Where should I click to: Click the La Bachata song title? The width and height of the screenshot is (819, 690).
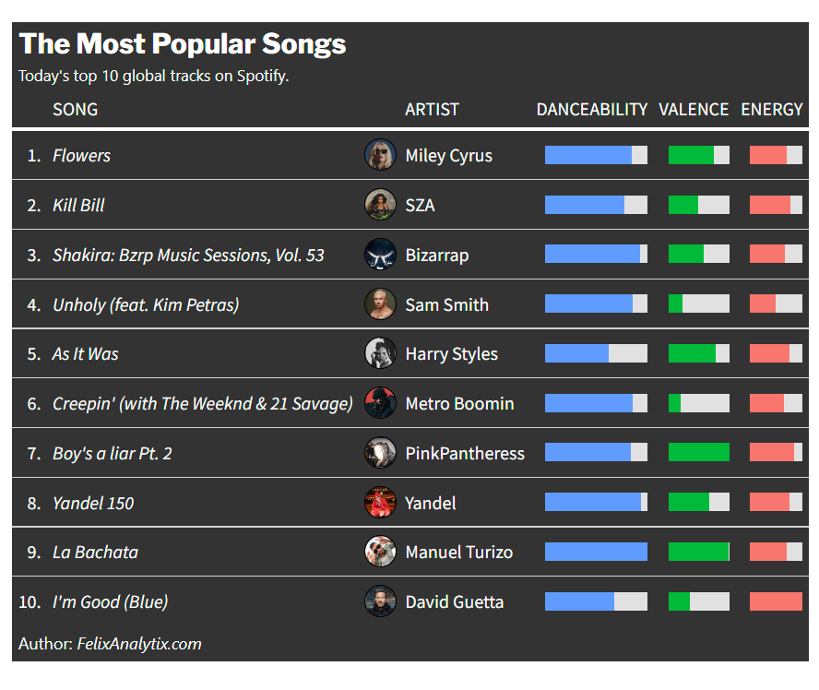point(95,553)
